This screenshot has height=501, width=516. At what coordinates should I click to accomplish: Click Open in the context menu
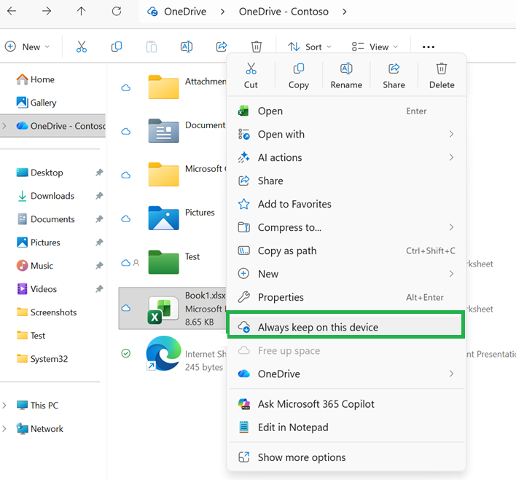346,111
